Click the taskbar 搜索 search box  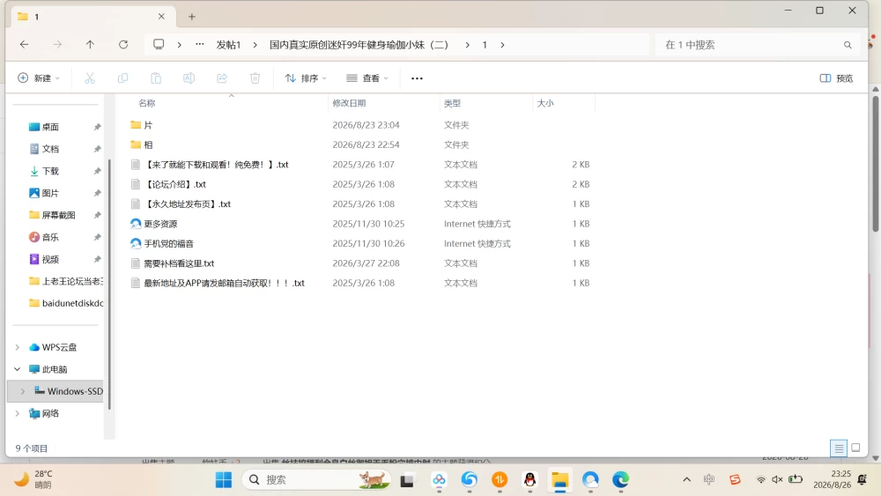[x=316, y=480]
